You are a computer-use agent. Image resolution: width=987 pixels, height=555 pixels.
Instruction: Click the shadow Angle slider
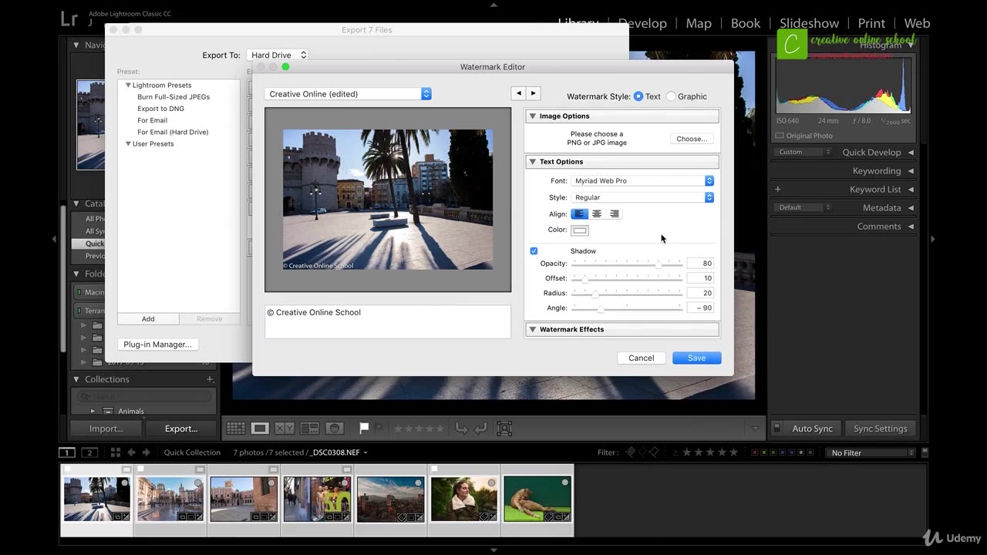pos(627,308)
